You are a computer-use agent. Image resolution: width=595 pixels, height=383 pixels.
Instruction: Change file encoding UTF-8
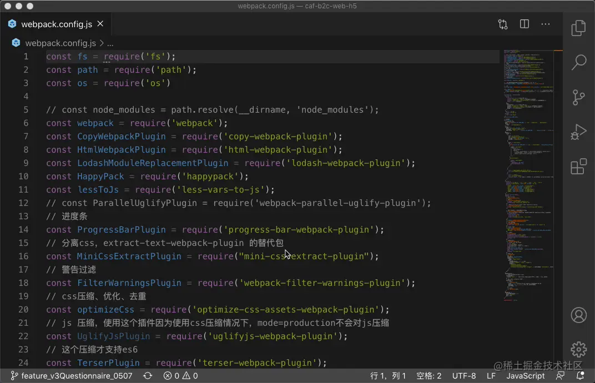[463, 376]
